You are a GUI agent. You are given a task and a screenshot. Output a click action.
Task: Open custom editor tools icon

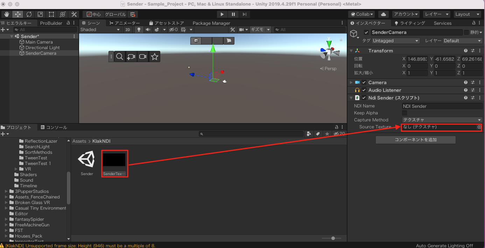click(x=74, y=14)
